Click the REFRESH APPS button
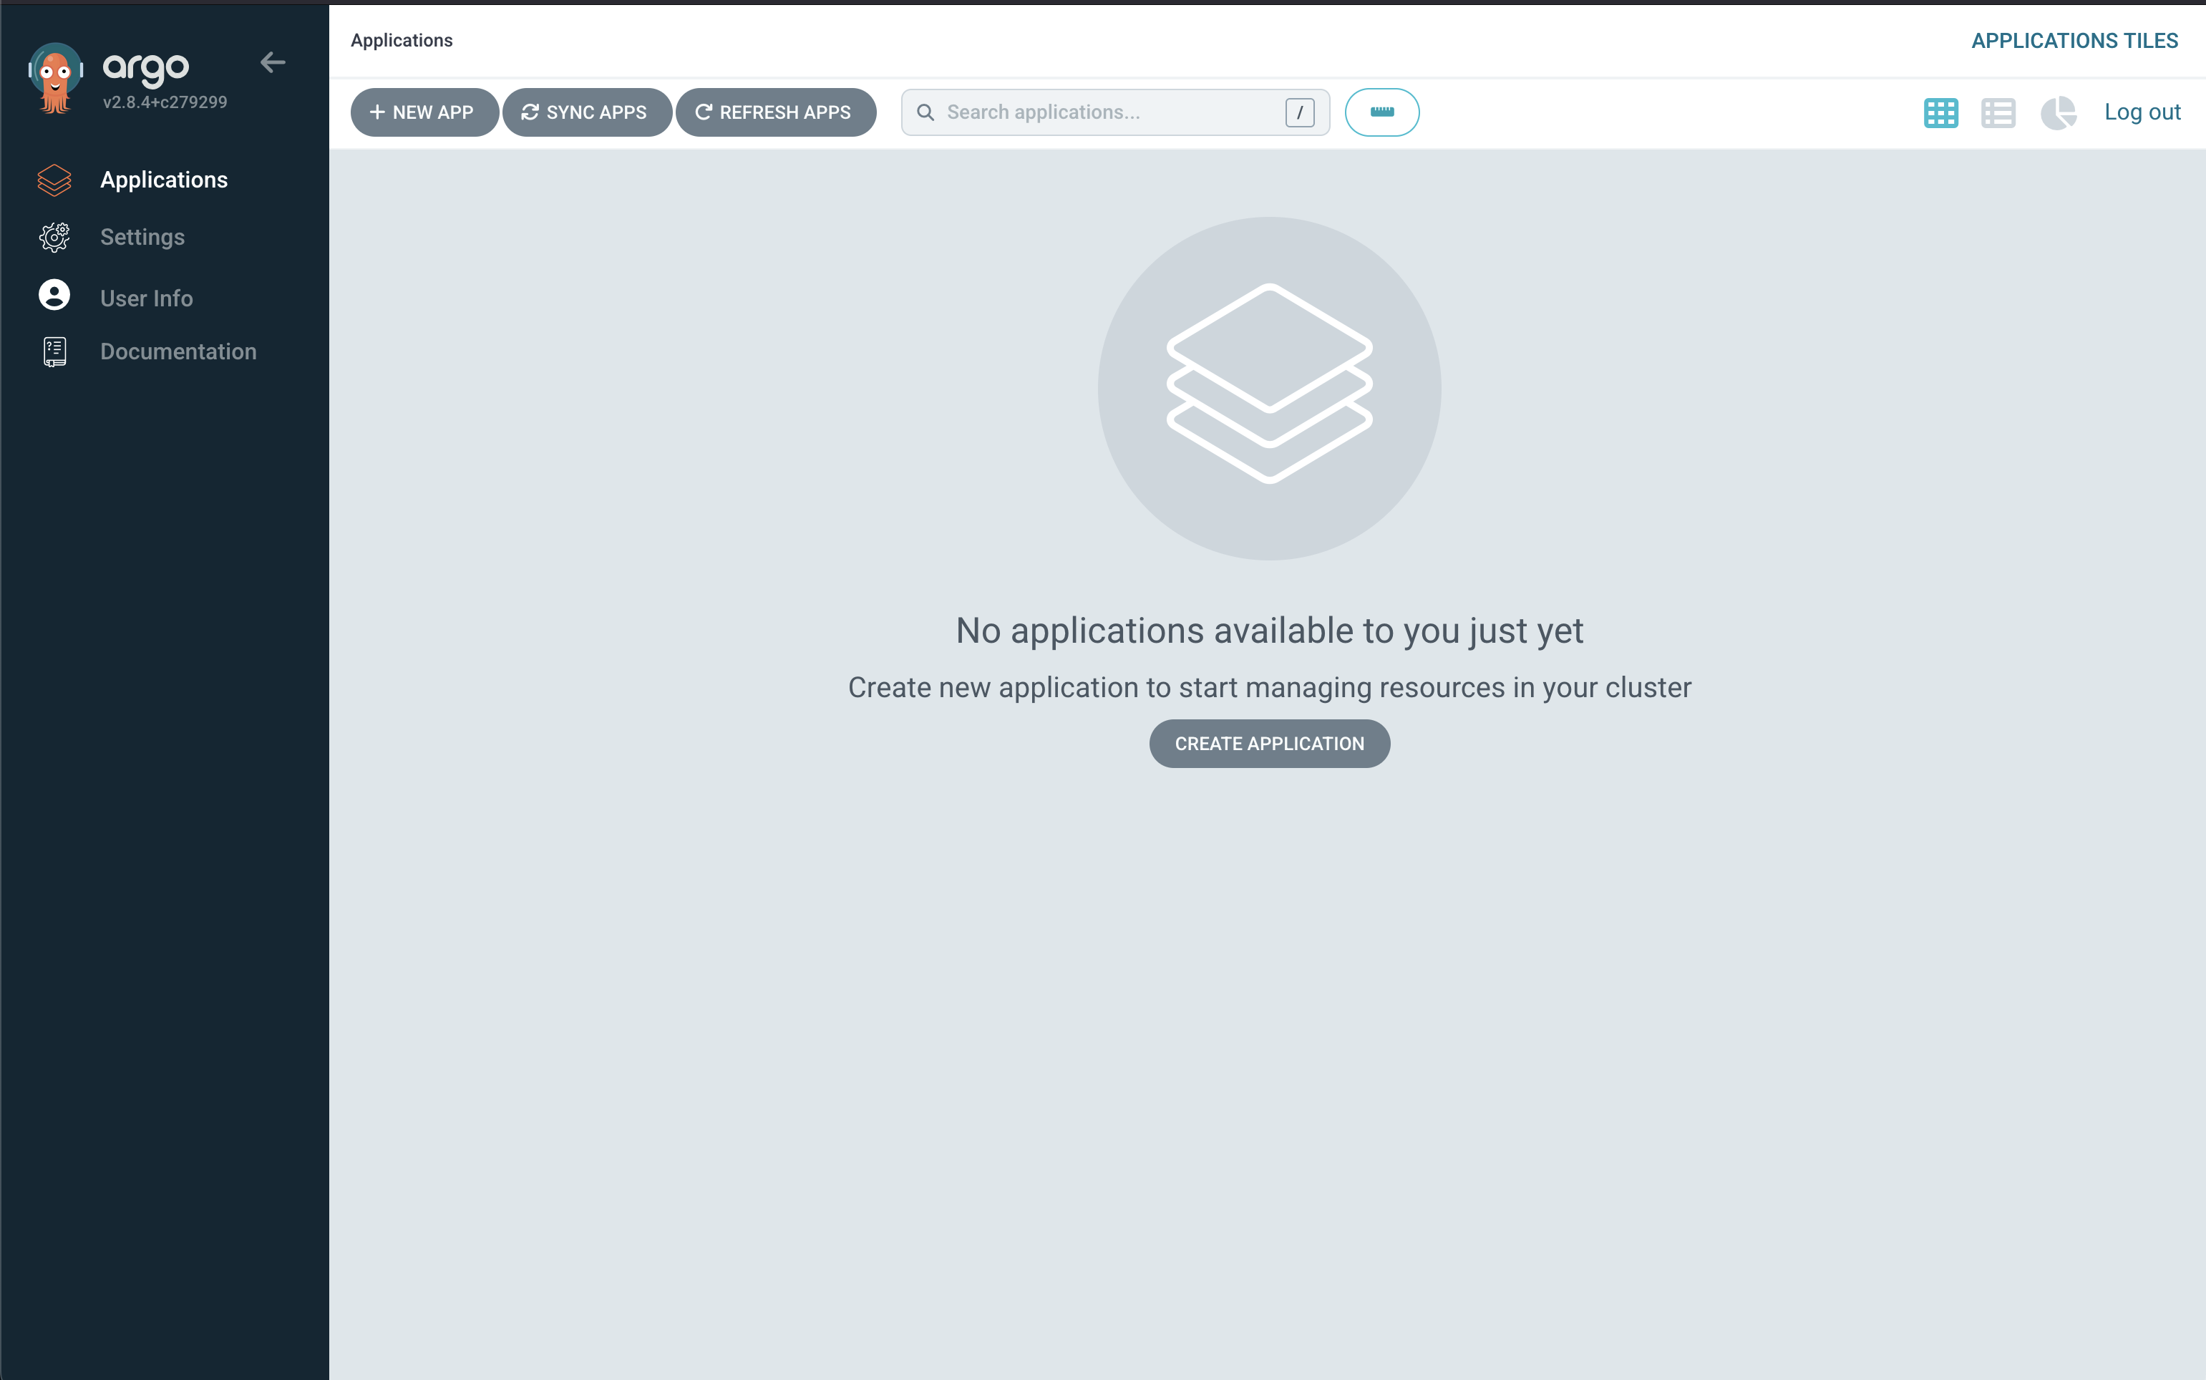 (776, 112)
